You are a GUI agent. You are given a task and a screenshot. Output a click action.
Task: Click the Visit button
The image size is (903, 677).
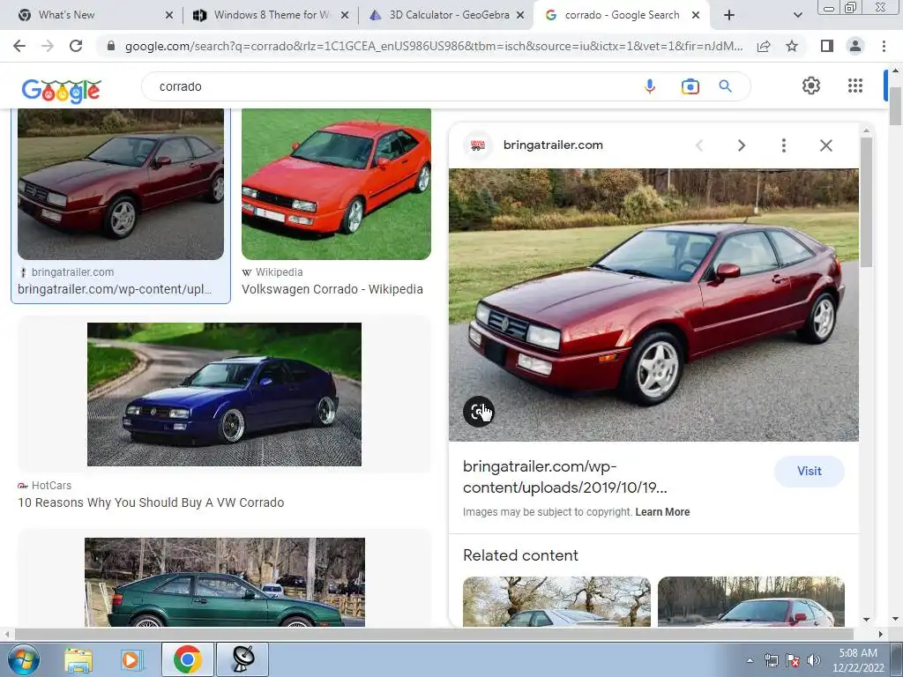click(810, 471)
